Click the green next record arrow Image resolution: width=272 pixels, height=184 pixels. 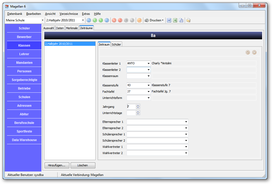coord(101,20)
